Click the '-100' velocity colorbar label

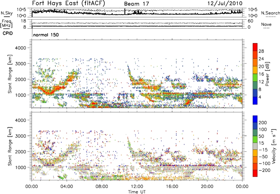click(264, 164)
